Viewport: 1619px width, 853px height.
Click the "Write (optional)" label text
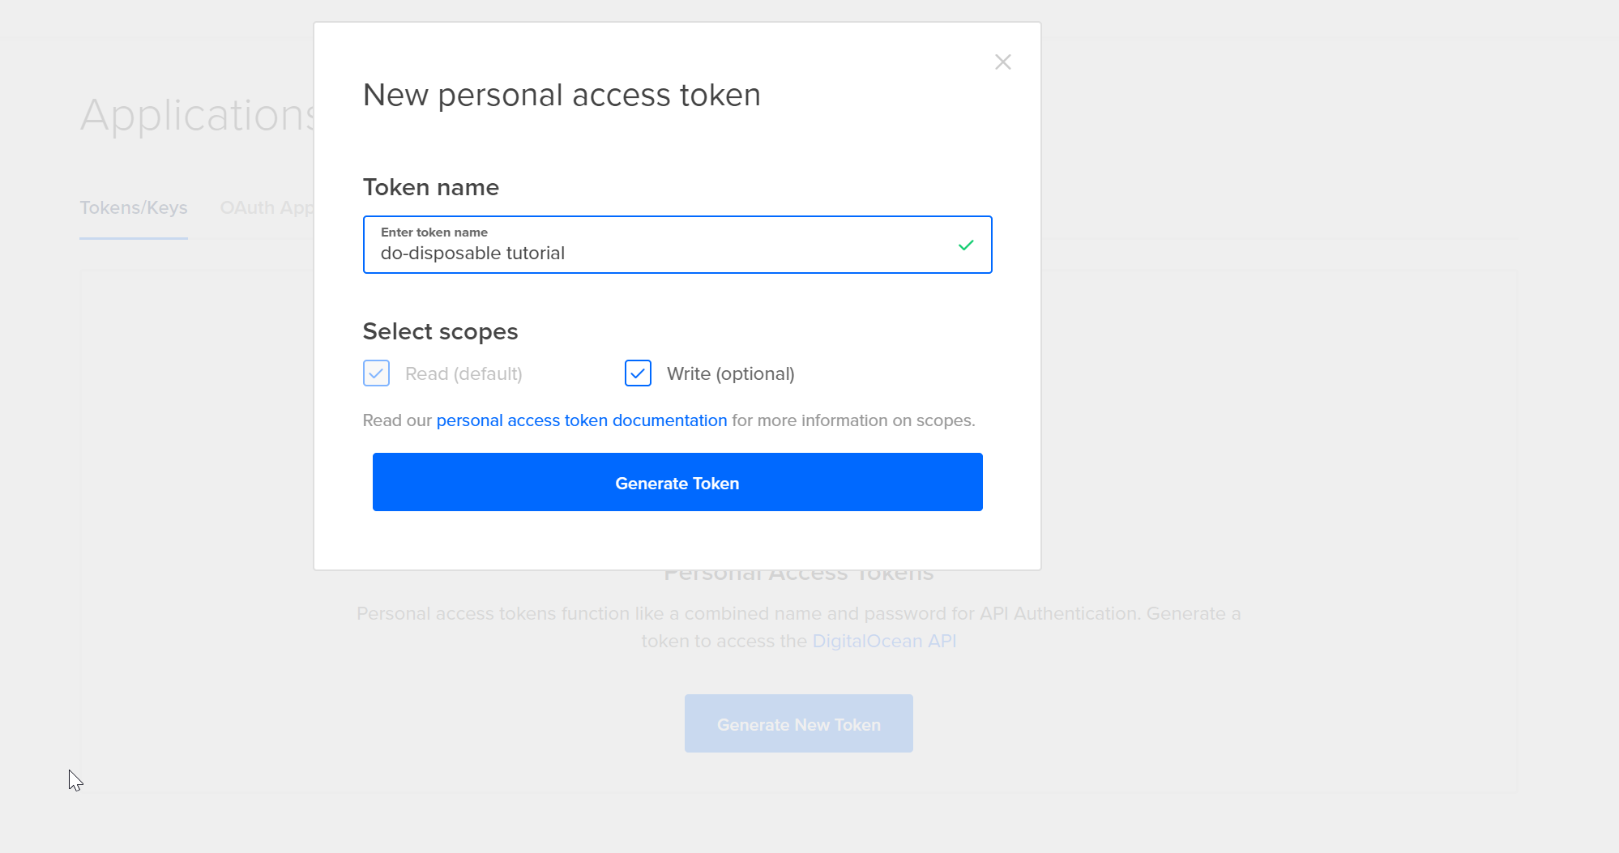730,373
